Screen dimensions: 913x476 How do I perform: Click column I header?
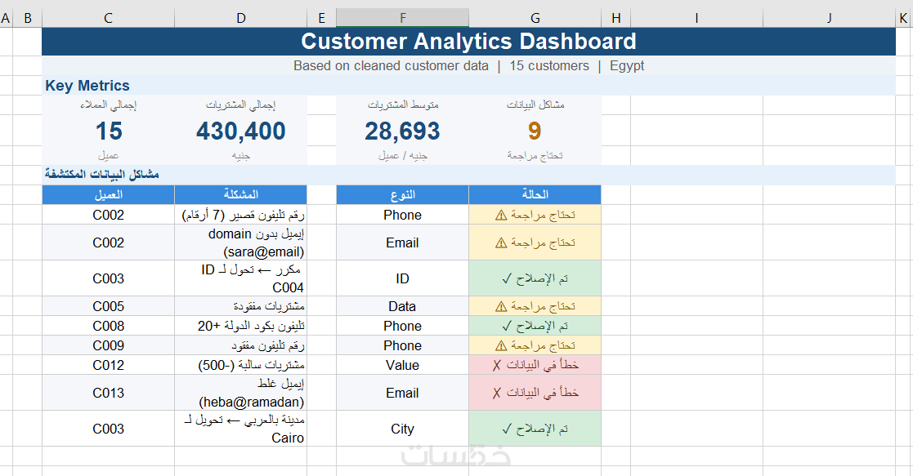(696, 18)
